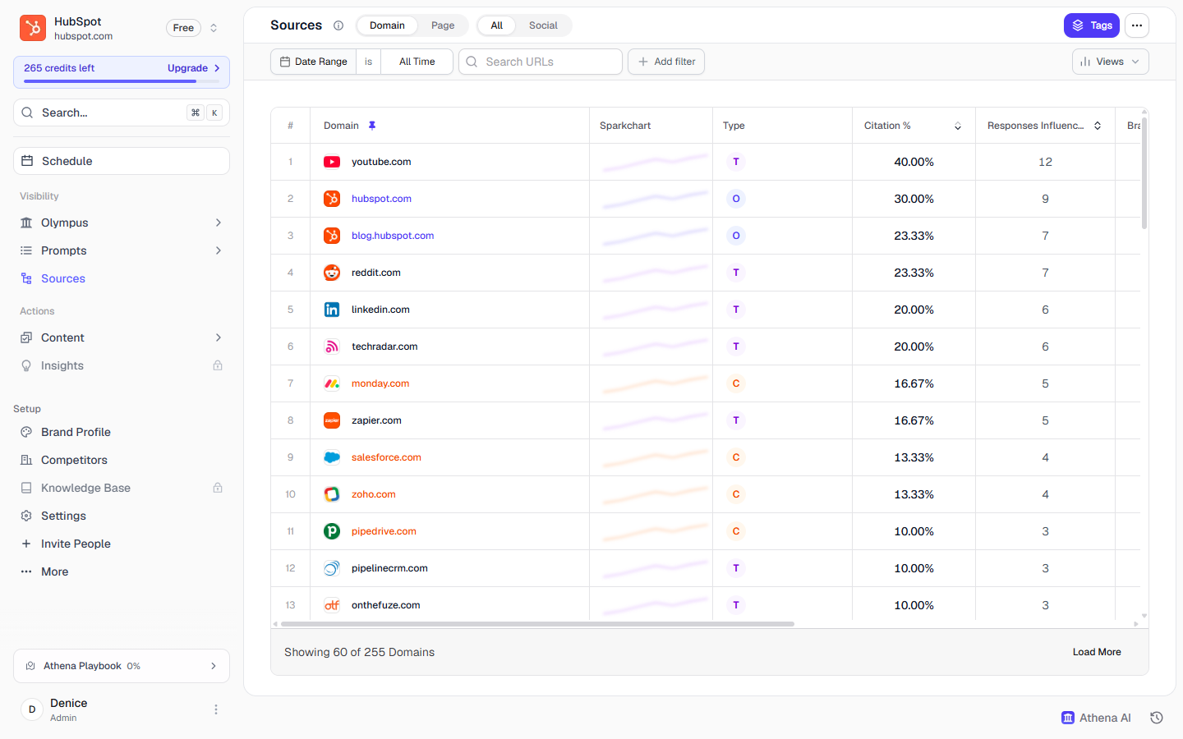The height and width of the screenshot is (739, 1183).
Task: Open the three-dot options menu top right
Action: pyautogui.click(x=1137, y=25)
